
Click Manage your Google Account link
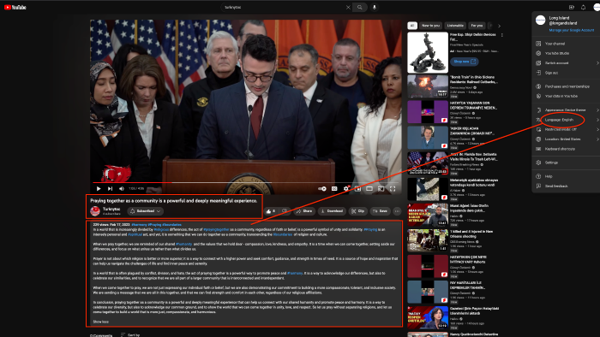click(572, 30)
